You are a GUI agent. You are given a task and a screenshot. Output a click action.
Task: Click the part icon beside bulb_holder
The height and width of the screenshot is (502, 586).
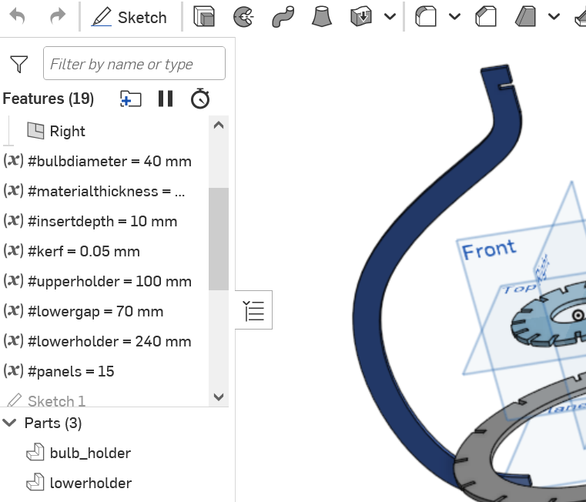click(35, 452)
